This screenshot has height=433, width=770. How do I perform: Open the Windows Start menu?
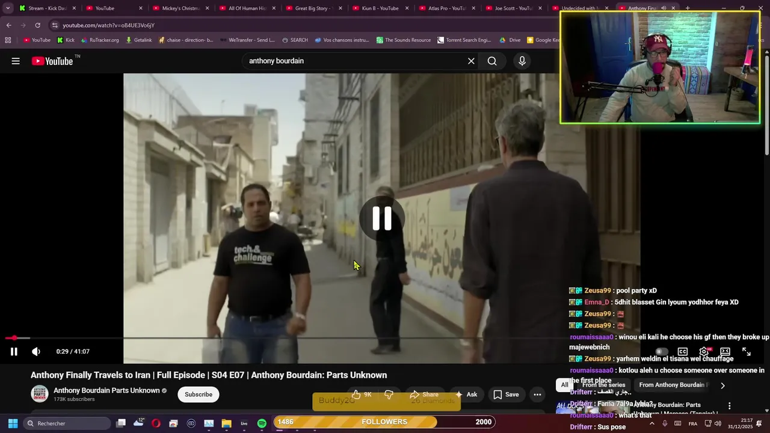[13, 423]
